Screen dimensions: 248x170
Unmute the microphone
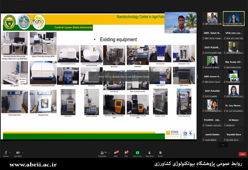[6, 154]
